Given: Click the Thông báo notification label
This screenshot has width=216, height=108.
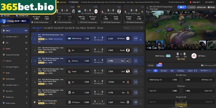Looking at the screenshot, I should coord(74,2).
